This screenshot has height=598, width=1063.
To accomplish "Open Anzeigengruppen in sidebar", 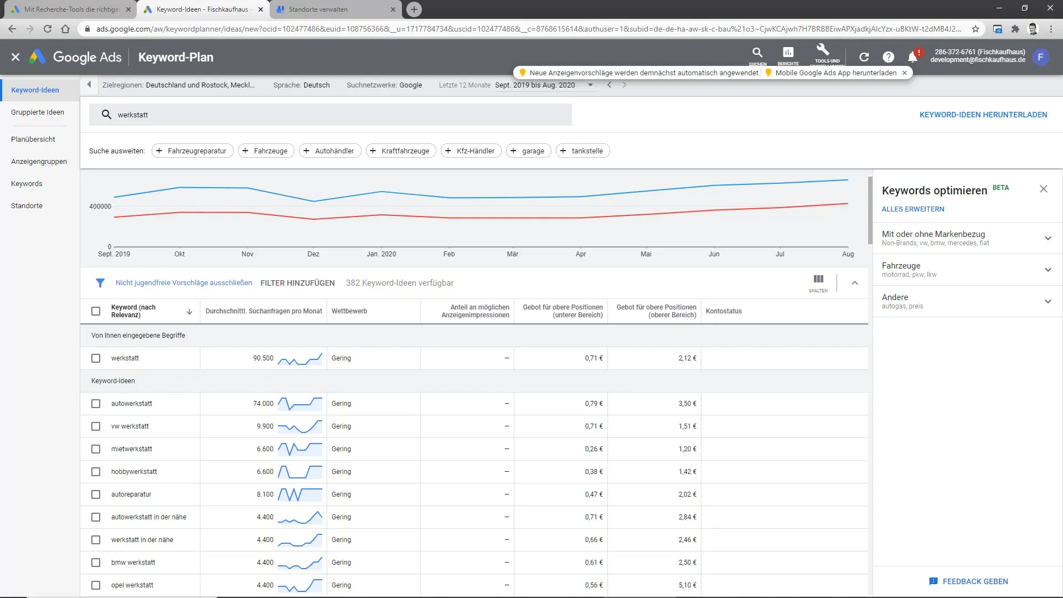I will tap(39, 161).
